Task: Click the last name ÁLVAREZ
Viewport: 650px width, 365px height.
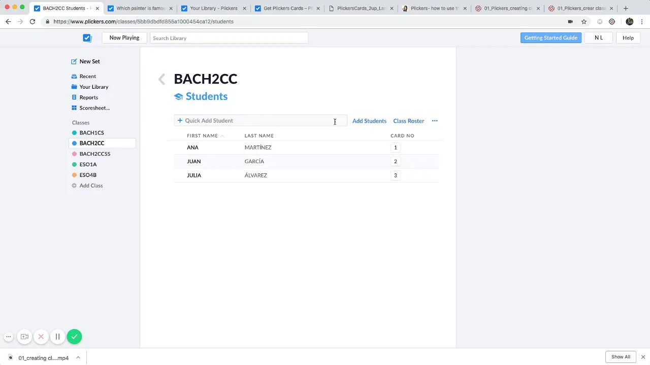Action: tap(256, 175)
